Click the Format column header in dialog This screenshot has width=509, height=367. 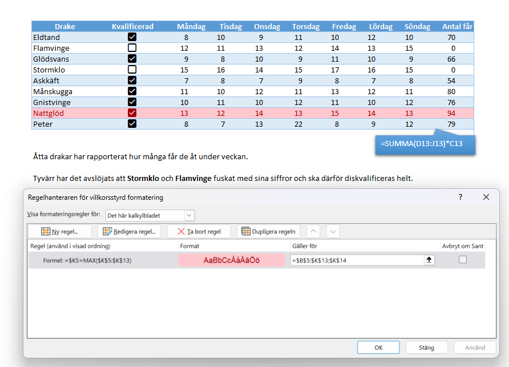click(189, 246)
